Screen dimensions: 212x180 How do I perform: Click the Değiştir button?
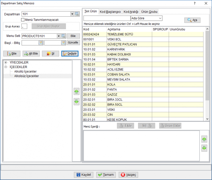pos(70,54)
